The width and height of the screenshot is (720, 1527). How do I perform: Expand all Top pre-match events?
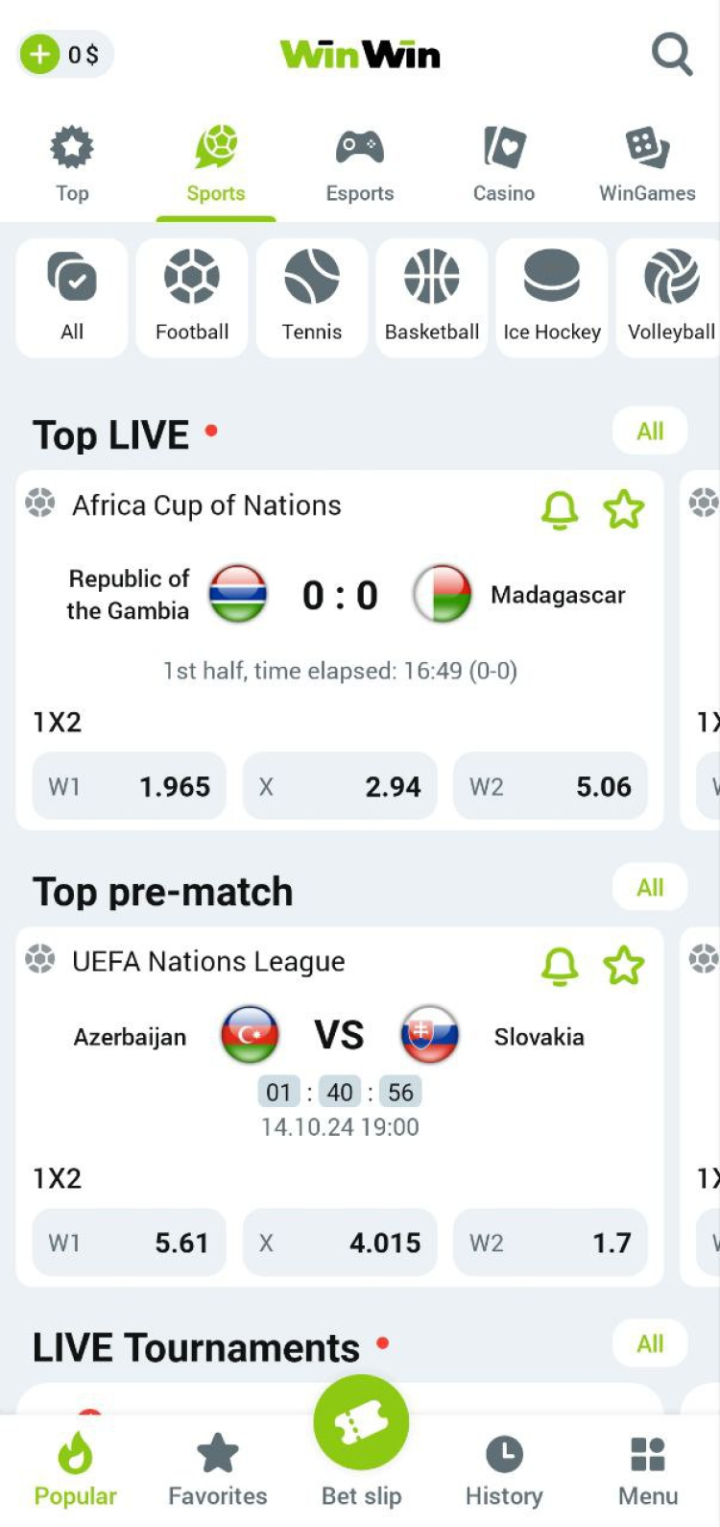point(650,887)
